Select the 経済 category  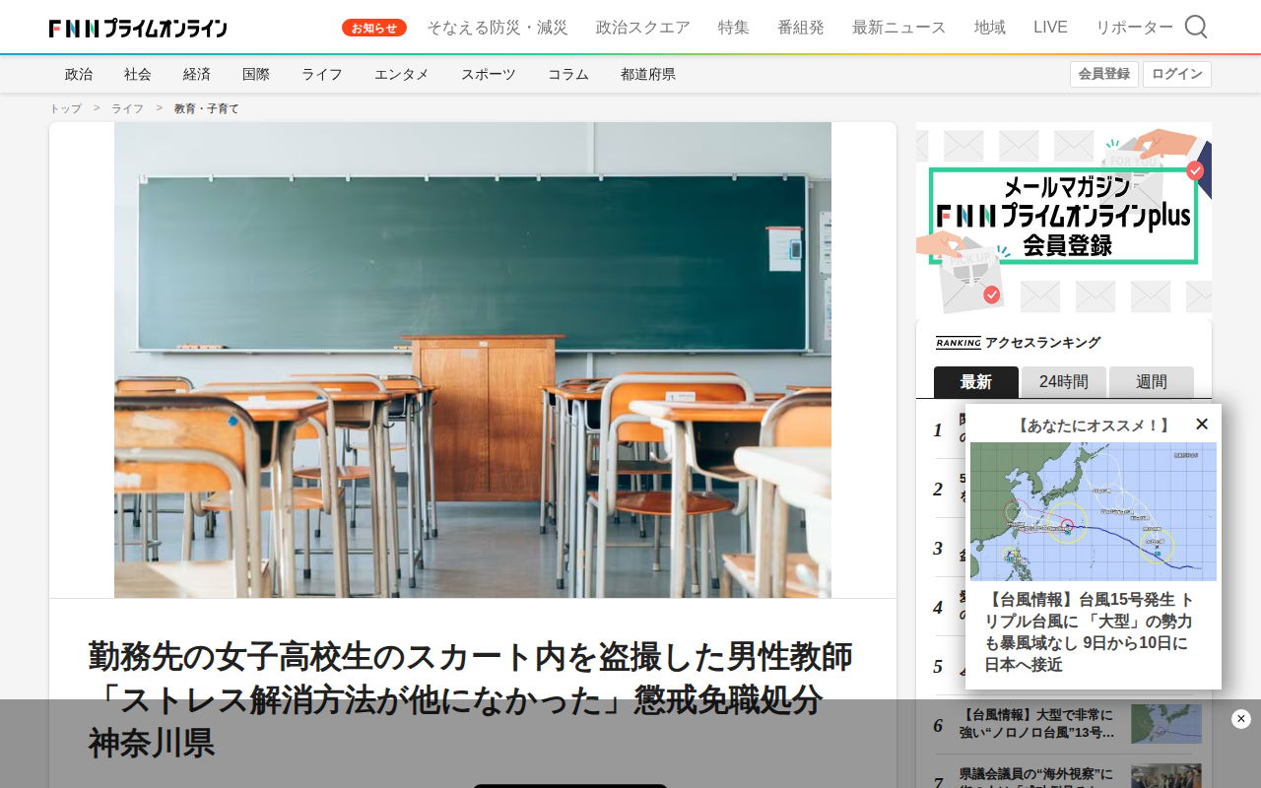click(197, 74)
